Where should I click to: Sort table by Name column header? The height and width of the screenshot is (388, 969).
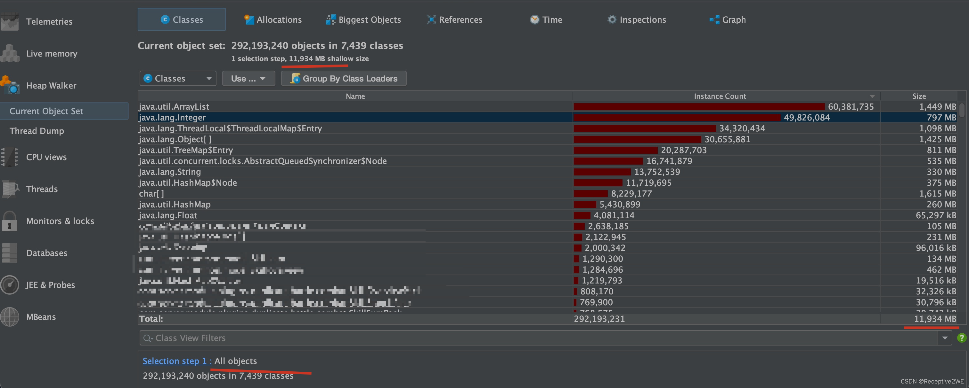[x=355, y=96]
